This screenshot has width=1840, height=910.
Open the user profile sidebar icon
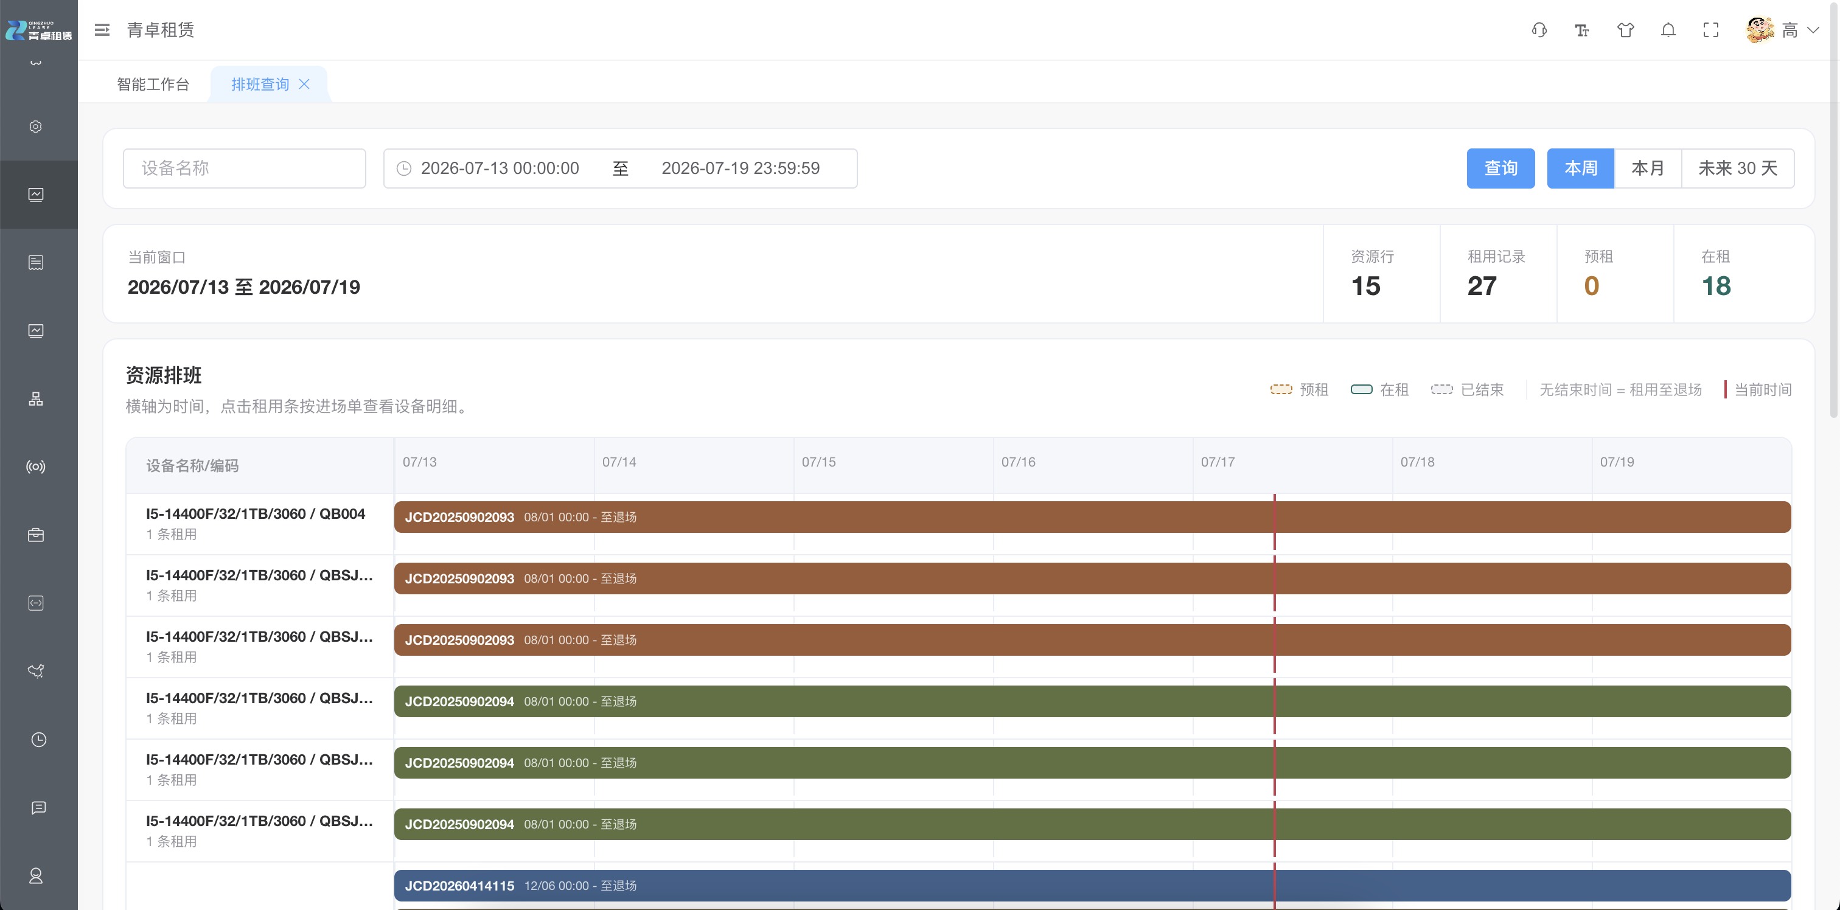coord(36,876)
